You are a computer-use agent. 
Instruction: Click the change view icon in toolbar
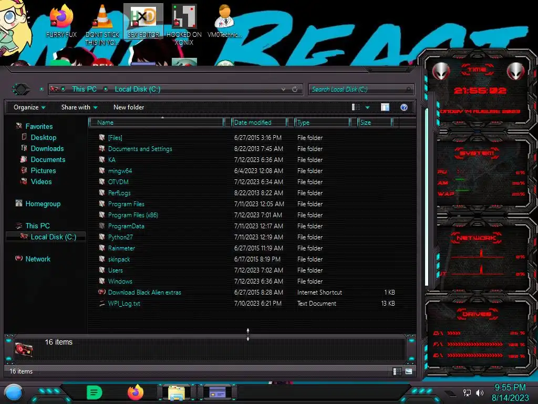(356, 107)
